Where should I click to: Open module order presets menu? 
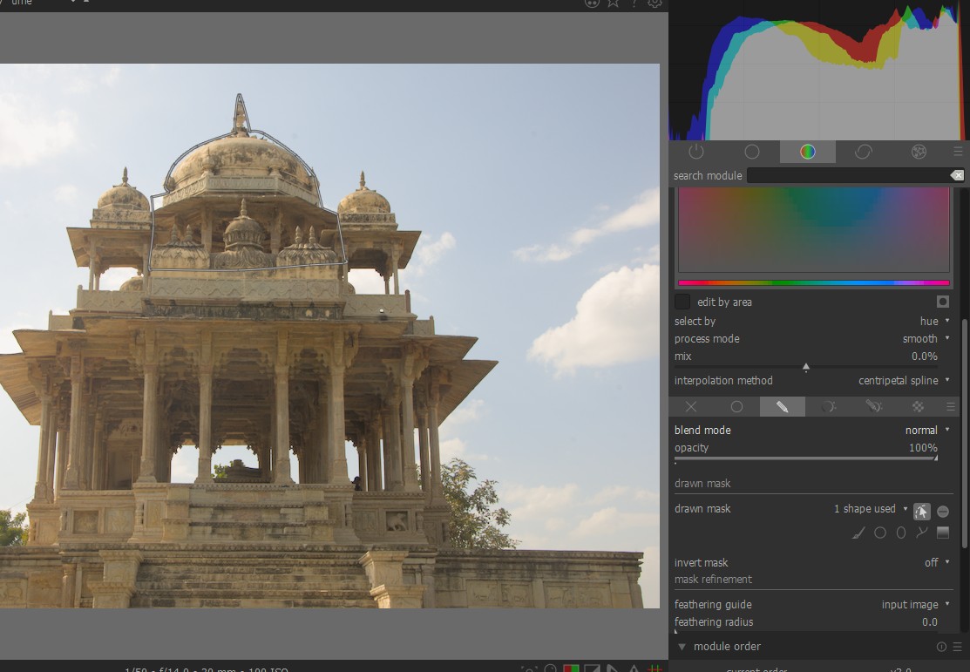(x=958, y=647)
